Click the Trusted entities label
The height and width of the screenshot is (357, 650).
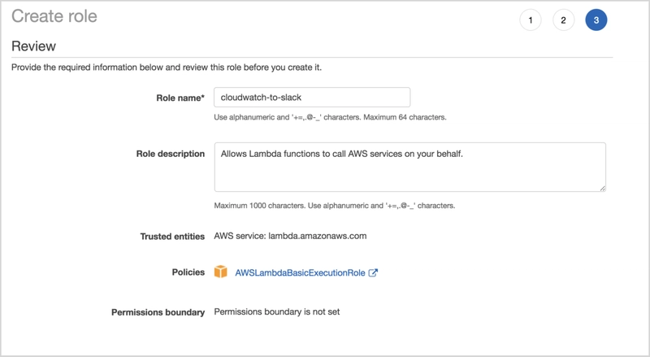tap(172, 237)
